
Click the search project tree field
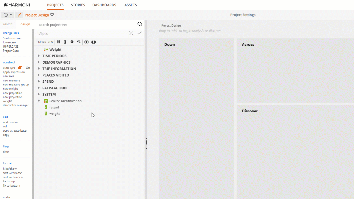(x=87, y=25)
